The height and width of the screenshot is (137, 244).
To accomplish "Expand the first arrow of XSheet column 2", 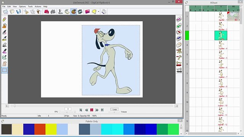I will [x=203, y=10].
